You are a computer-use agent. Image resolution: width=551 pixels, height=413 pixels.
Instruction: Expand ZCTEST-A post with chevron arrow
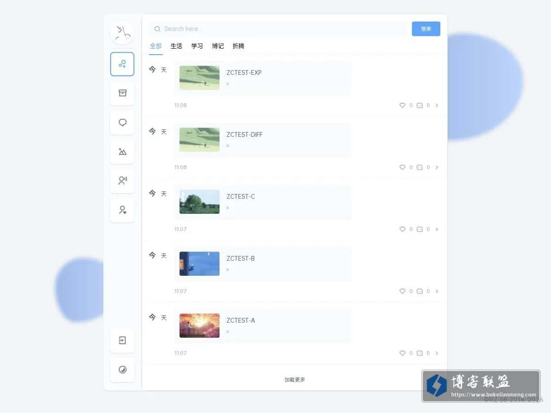[437, 353]
